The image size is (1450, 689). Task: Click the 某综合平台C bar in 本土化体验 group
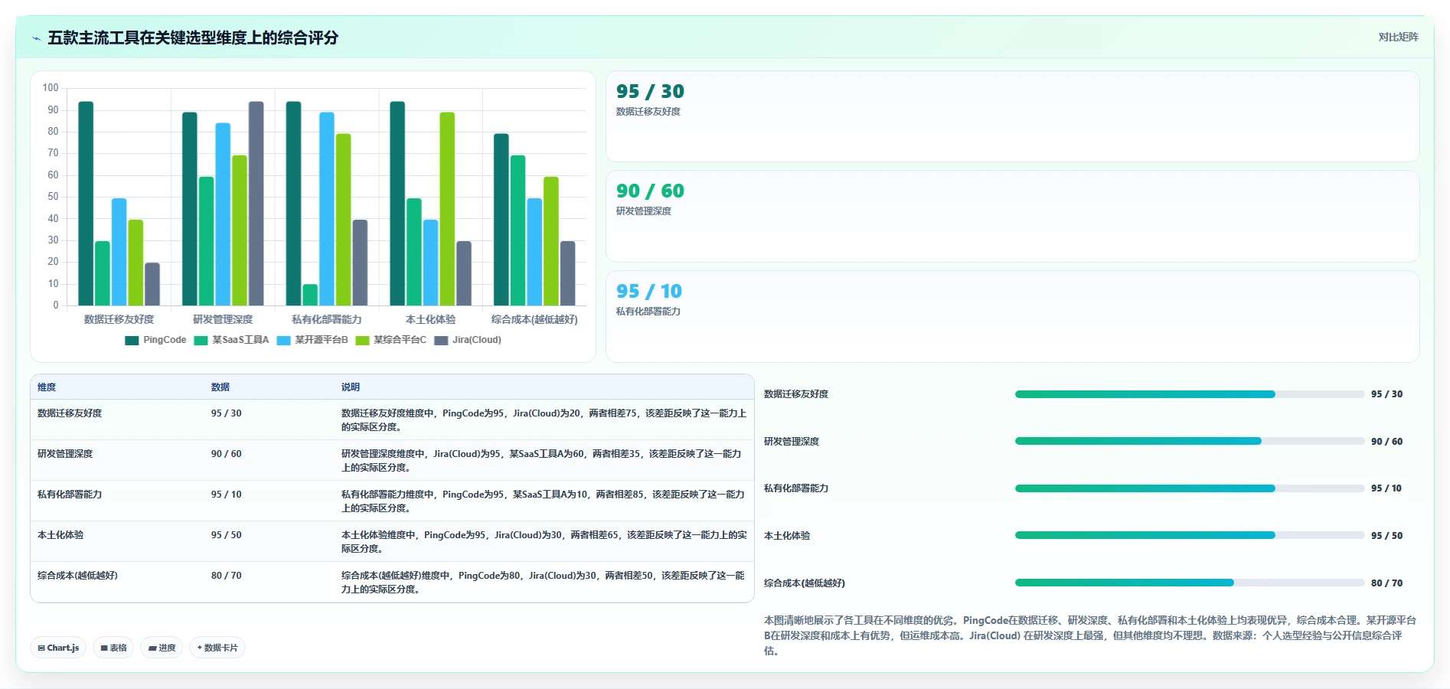point(447,209)
